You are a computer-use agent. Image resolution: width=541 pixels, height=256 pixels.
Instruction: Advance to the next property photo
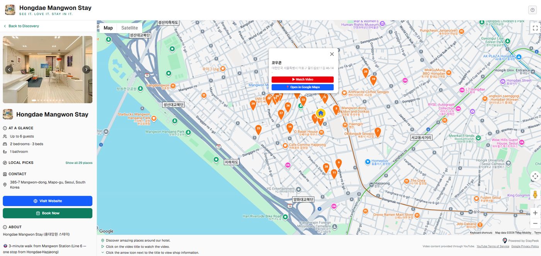[x=86, y=70]
